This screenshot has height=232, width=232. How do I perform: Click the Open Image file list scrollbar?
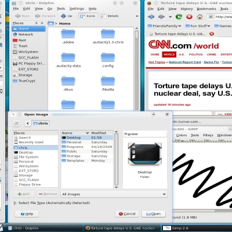(x=117, y=159)
